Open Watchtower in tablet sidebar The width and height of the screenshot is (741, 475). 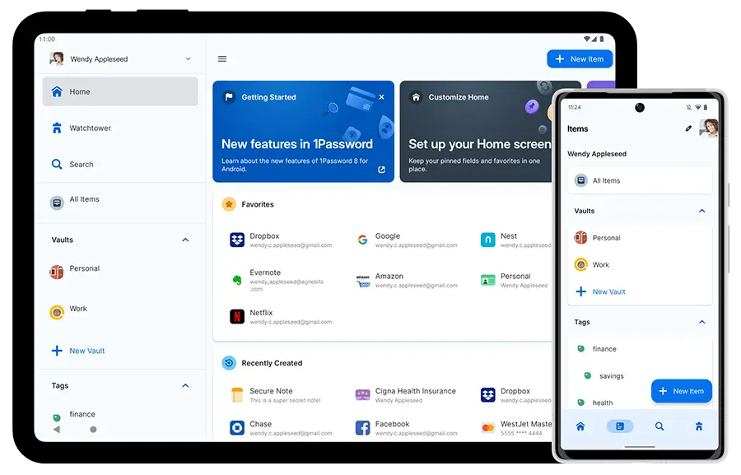[x=120, y=128]
